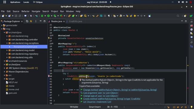
Task: Click the green Debug bug icon
Action: (x=42, y=16)
